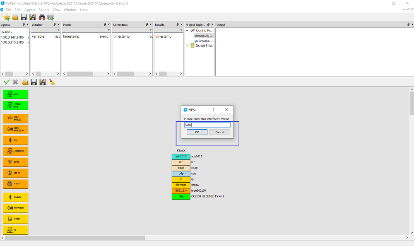Collapse the Config Files tree node
414x246 pixels.
point(187,31)
